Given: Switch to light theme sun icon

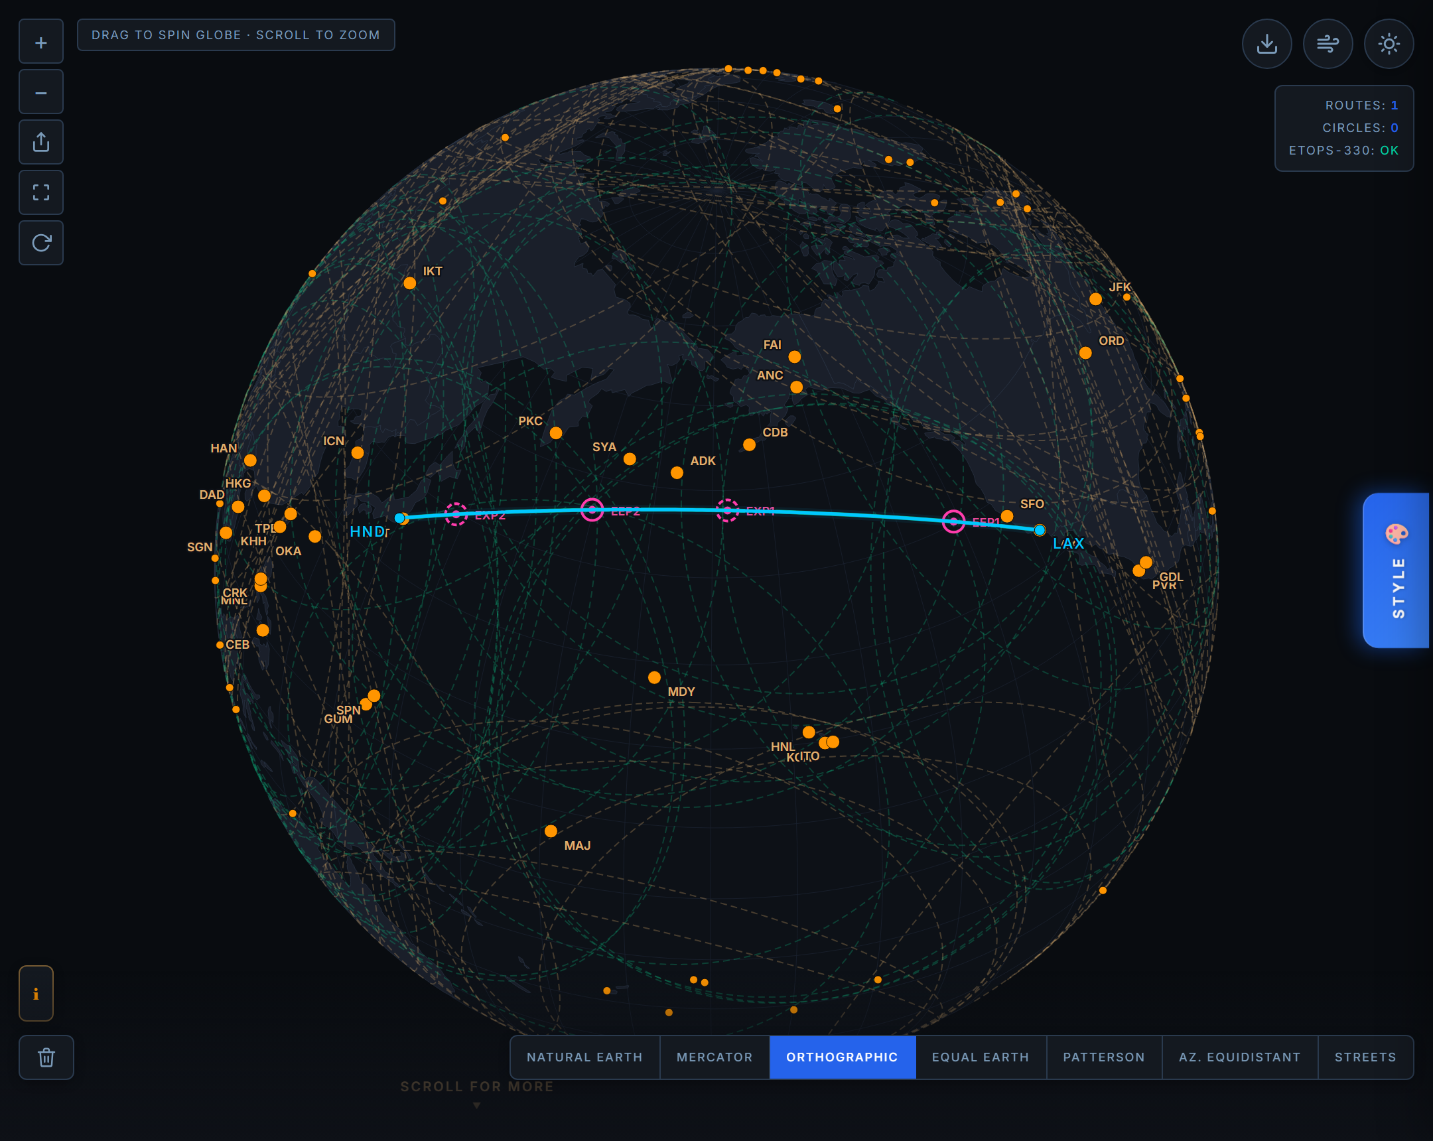Looking at the screenshot, I should click(1389, 44).
